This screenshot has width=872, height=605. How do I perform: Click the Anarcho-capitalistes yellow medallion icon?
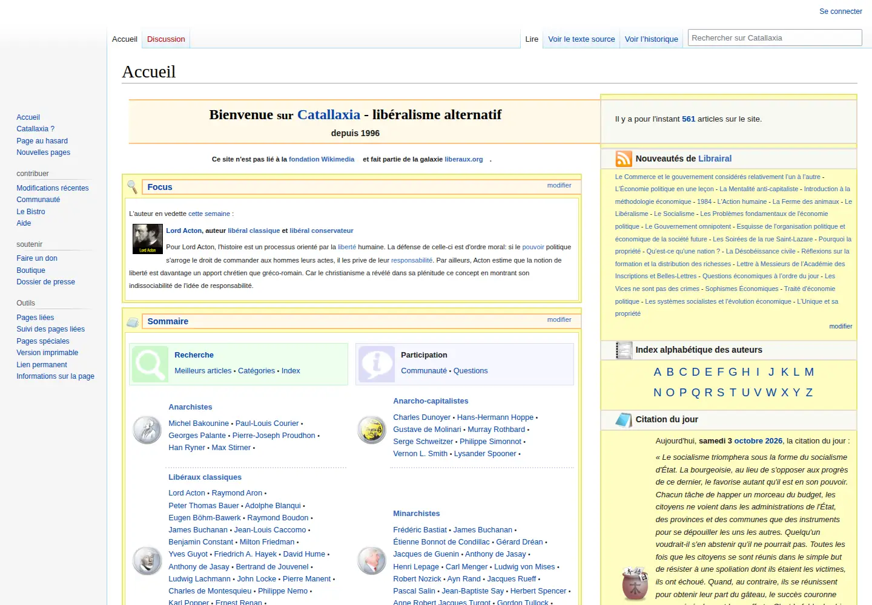(372, 430)
